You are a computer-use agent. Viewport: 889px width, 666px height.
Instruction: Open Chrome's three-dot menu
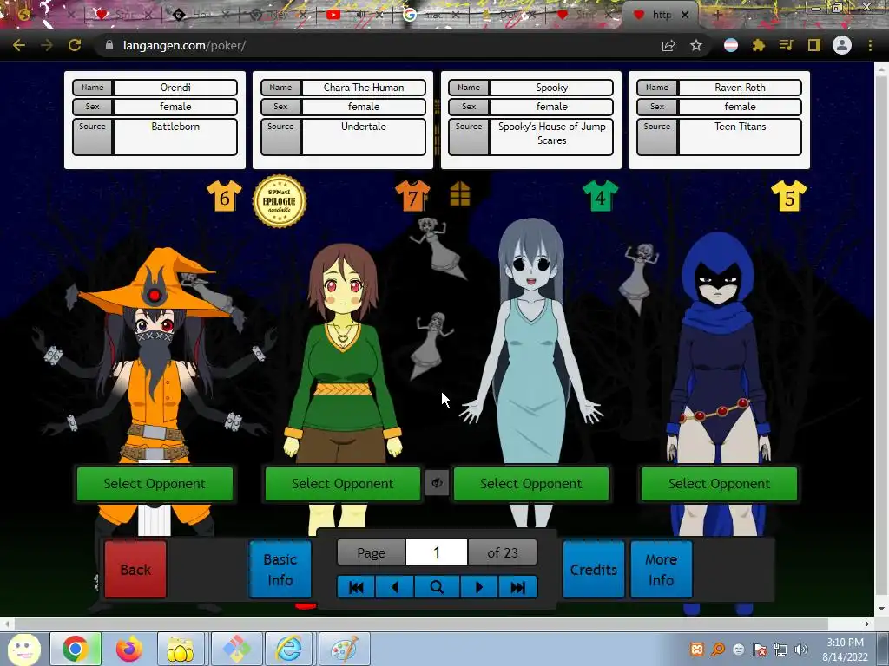pyautogui.click(x=870, y=45)
